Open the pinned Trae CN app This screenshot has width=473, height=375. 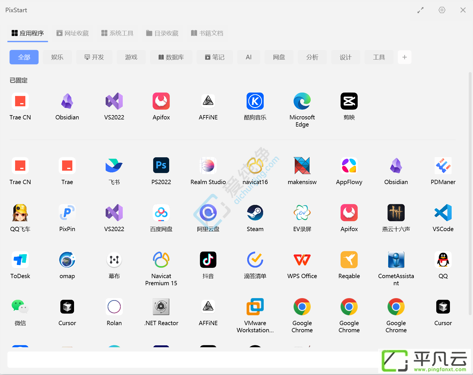[20, 101]
